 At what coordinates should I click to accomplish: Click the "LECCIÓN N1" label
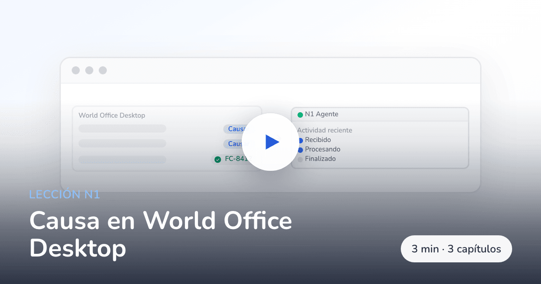[64, 194]
